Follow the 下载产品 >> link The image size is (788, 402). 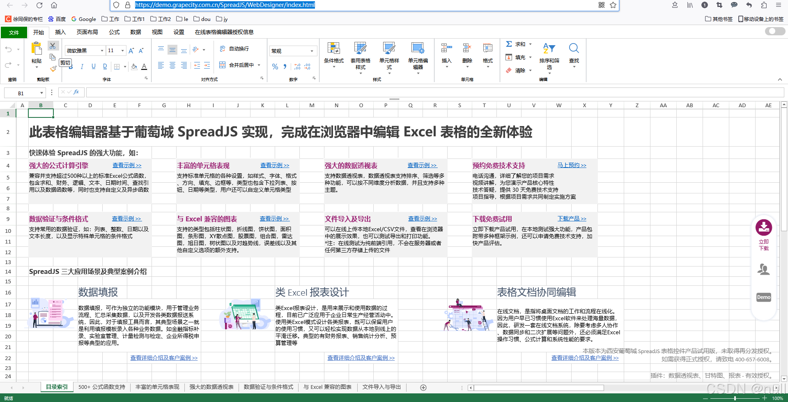(572, 218)
